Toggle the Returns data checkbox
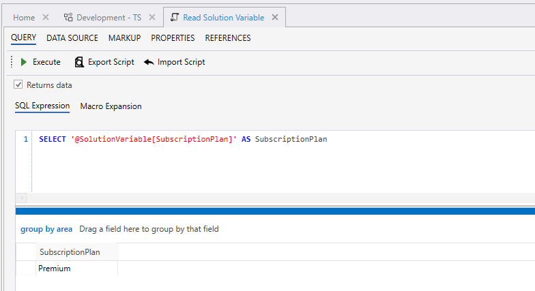 [18, 85]
